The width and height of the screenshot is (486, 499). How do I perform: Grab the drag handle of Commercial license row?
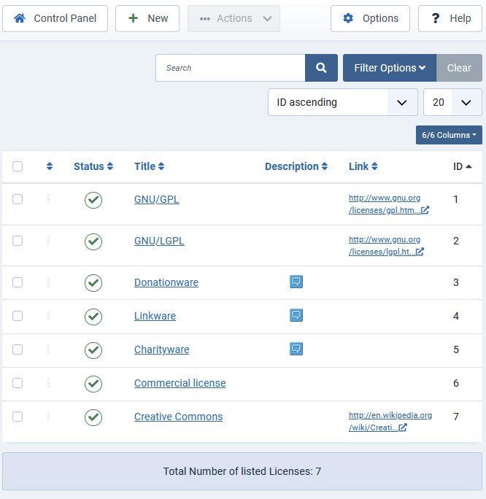[x=48, y=383]
